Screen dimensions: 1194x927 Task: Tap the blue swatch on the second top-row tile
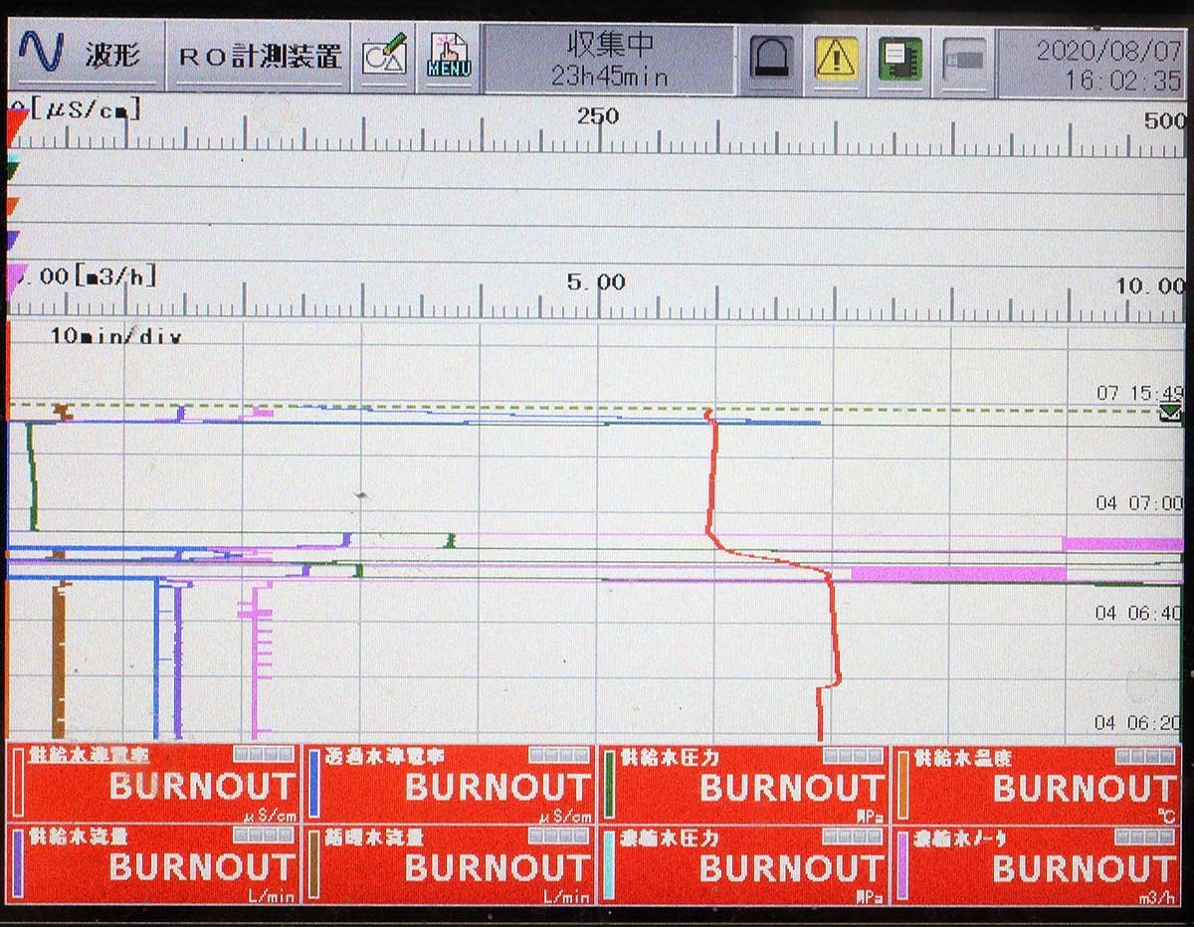(314, 785)
